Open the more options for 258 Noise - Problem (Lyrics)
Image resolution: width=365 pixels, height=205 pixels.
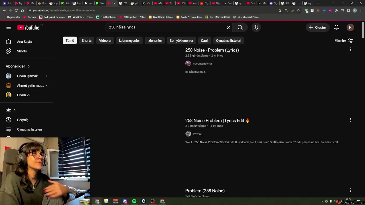(350, 50)
